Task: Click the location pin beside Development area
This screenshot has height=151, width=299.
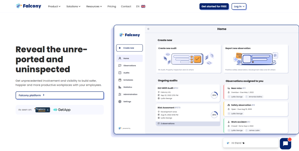Action: pyautogui.click(x=159, y=111)
